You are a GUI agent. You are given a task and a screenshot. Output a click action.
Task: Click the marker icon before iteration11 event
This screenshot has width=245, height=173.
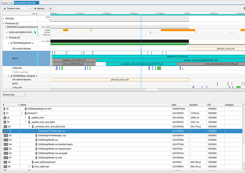26,113
